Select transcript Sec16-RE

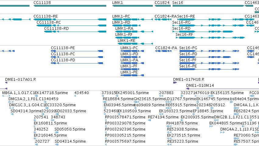(x=211, y=19)
